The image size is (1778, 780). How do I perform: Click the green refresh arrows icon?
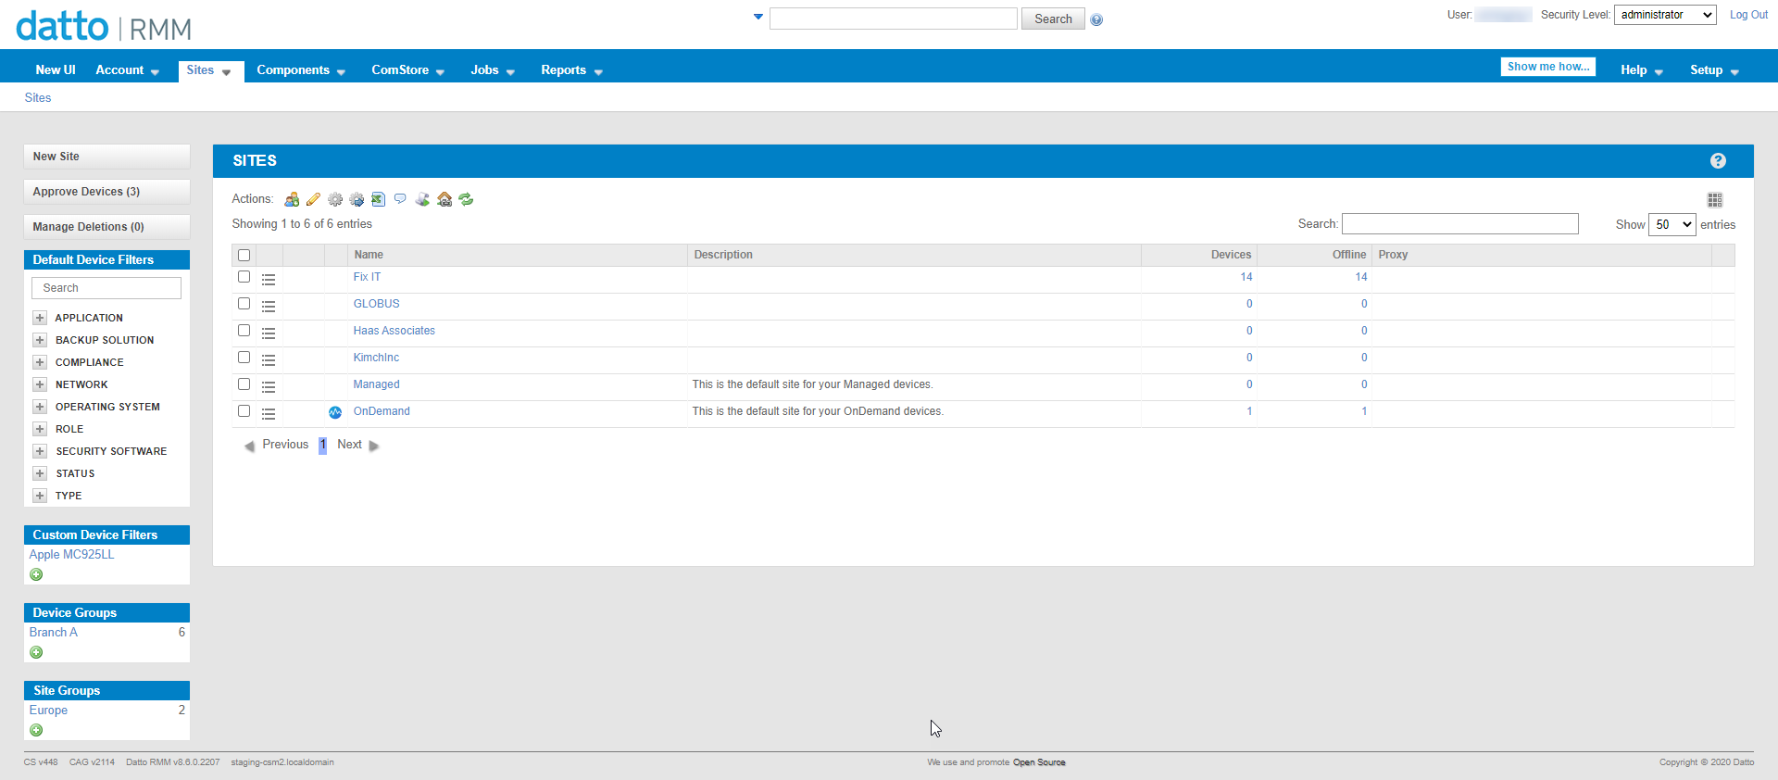pyautogui.click(x=466, y=199)
